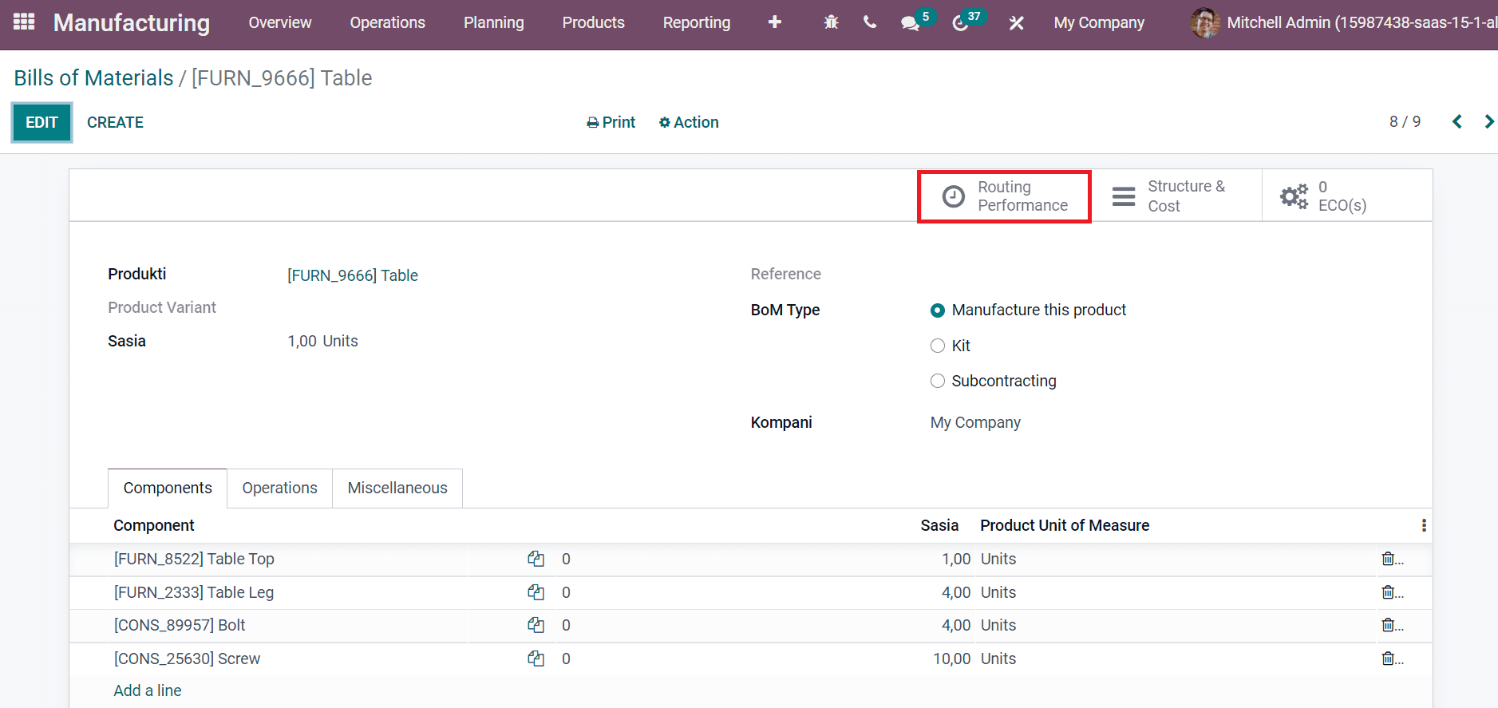Open the [FURN_9666] Table product link
The height and width of the screenshot is (708, 1498).
(353, 275)
